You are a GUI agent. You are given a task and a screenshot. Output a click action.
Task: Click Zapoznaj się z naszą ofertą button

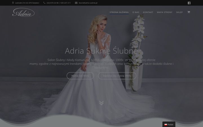117,76
